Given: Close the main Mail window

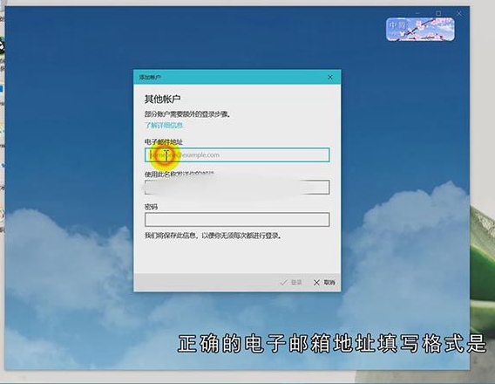Looking at the screenshot, I should 459,14.
